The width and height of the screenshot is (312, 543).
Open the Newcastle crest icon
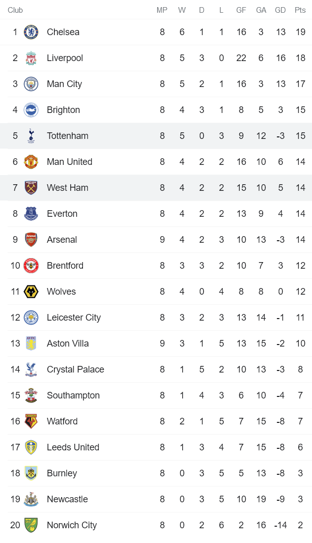point(31,499)
